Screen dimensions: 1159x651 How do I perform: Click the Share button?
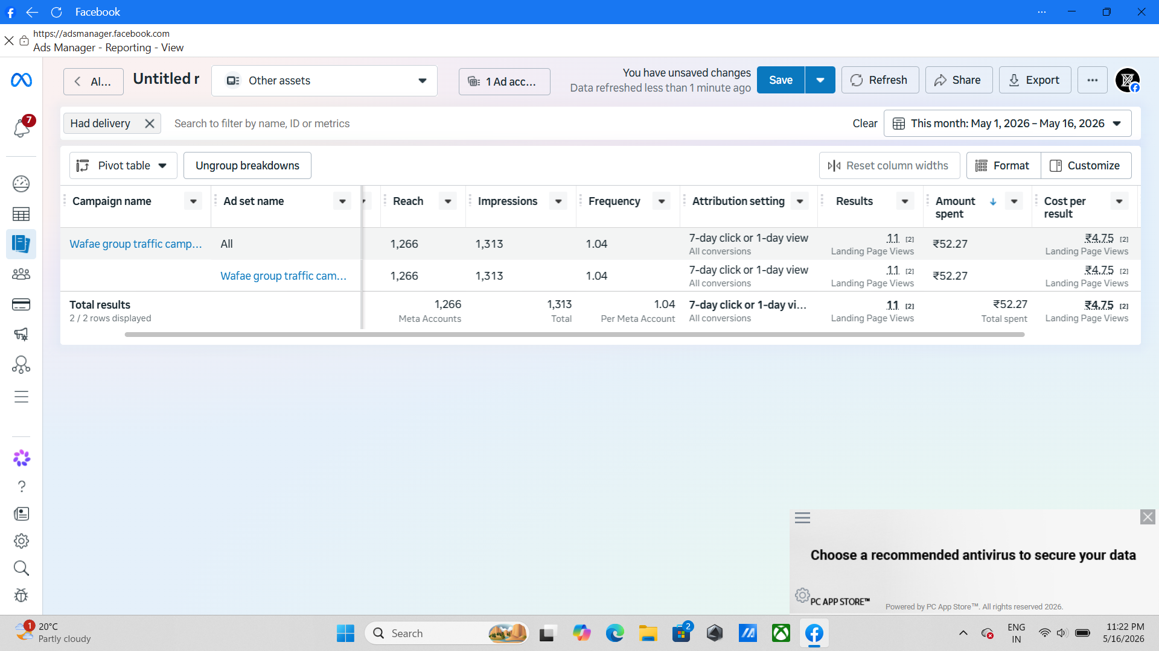tap(959, 80)
